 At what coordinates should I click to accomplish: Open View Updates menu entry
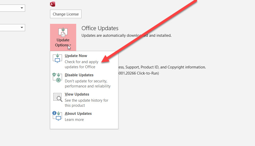[x=84, y=100]
